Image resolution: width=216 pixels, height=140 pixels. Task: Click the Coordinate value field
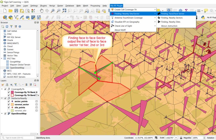144,138
